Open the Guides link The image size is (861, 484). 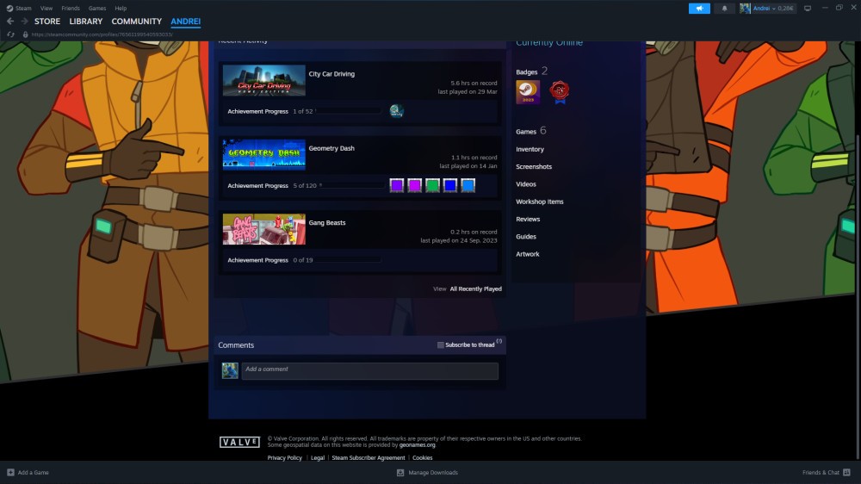[x=526, y=237]
